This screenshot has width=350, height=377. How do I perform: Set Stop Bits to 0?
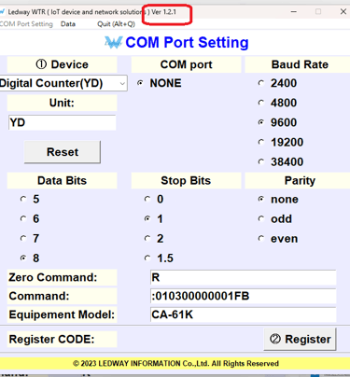147,199
